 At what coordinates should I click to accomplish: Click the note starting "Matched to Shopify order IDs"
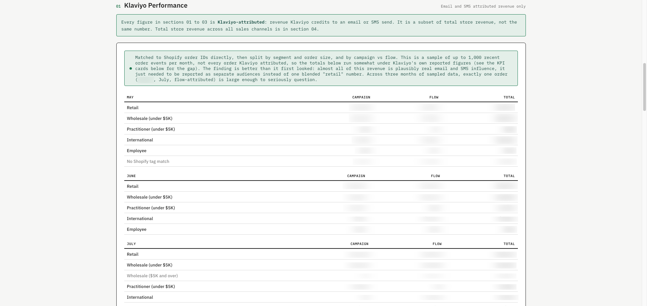coord(321,69)
